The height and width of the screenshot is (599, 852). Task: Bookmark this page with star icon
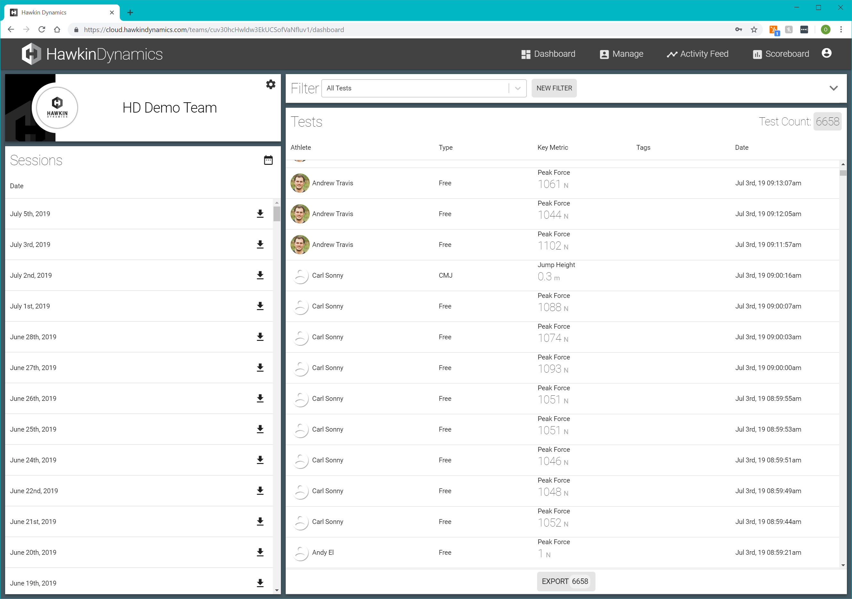tap(754, 29)
